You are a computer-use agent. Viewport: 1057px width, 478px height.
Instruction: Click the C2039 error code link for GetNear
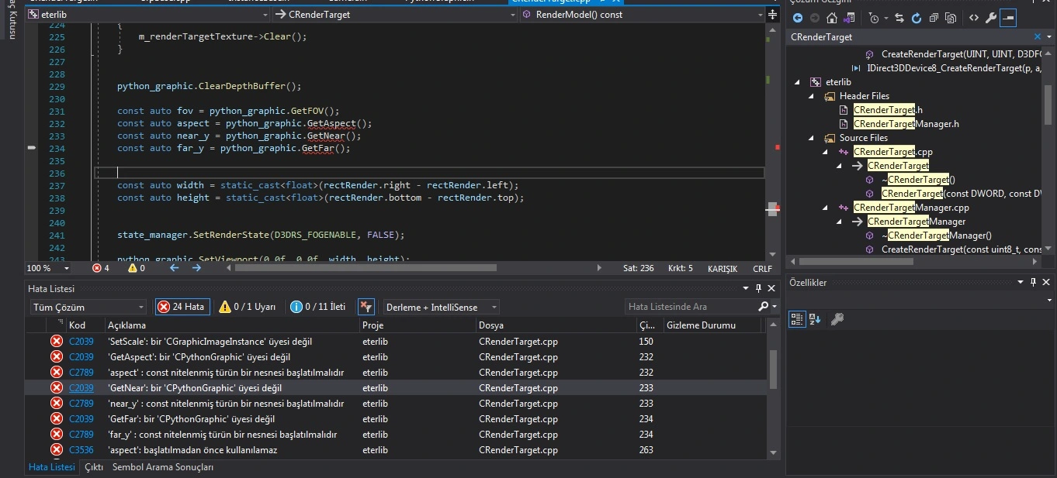click(x=81, y=388)
